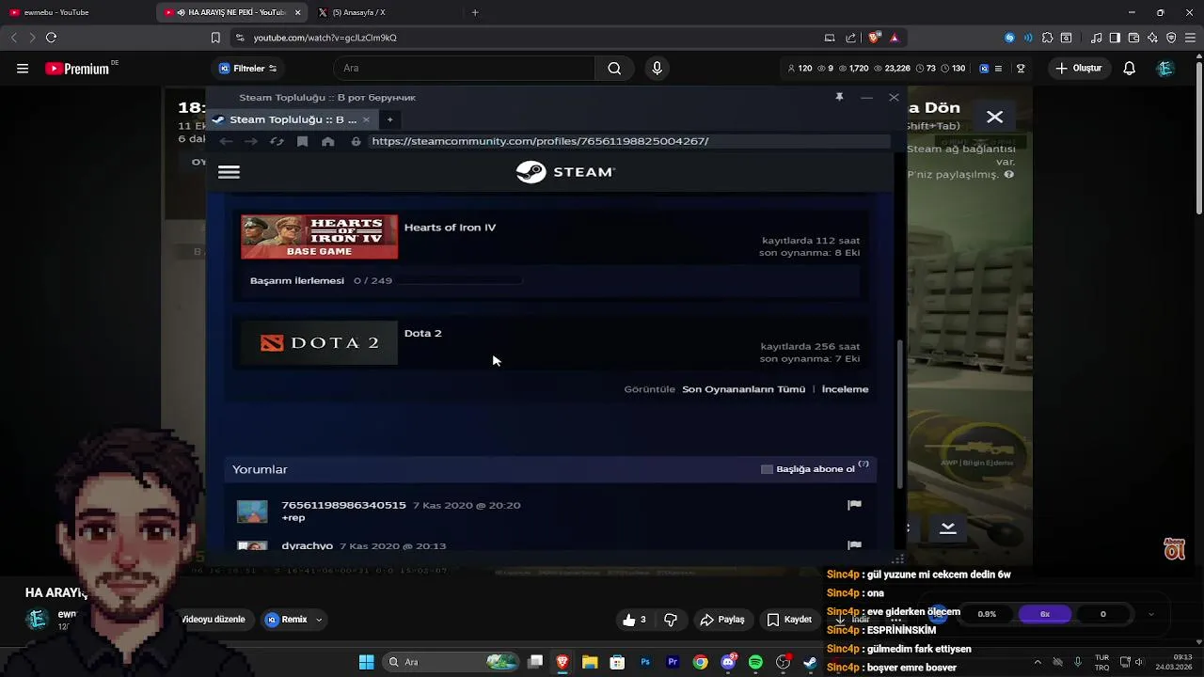Open the extensions puzzle icon
The height and width of the screenshot is (677, 1204).
(x=1047, y=38)
